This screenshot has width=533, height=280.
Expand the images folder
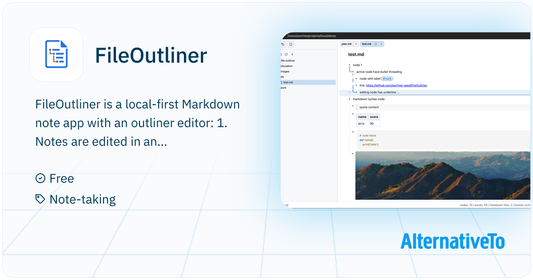point(285,72)
